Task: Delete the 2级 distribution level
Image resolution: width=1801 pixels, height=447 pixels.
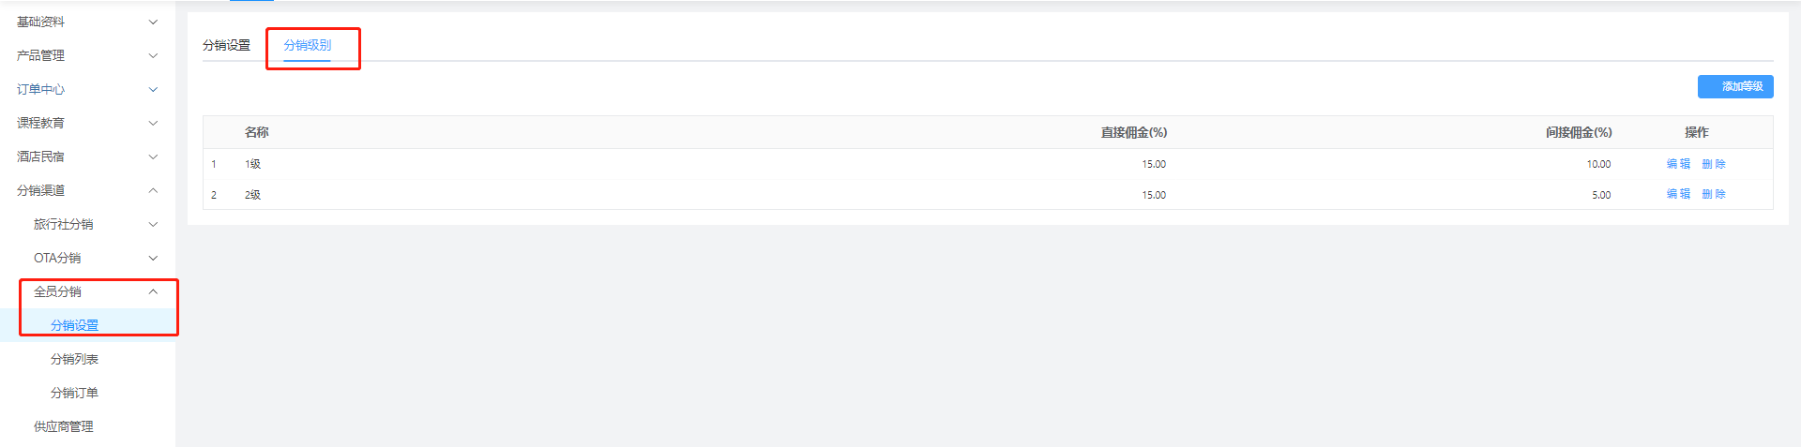Action: click(x=1713, y=194)
